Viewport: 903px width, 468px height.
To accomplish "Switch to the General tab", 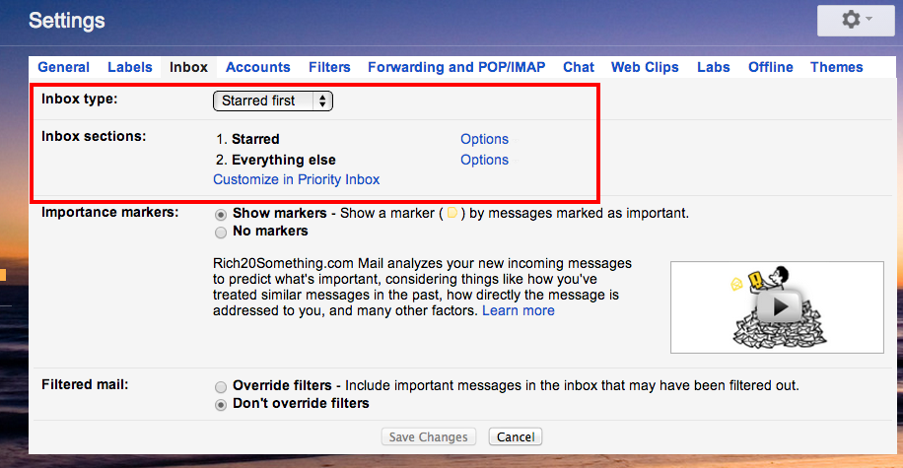I will coord(63,67).
